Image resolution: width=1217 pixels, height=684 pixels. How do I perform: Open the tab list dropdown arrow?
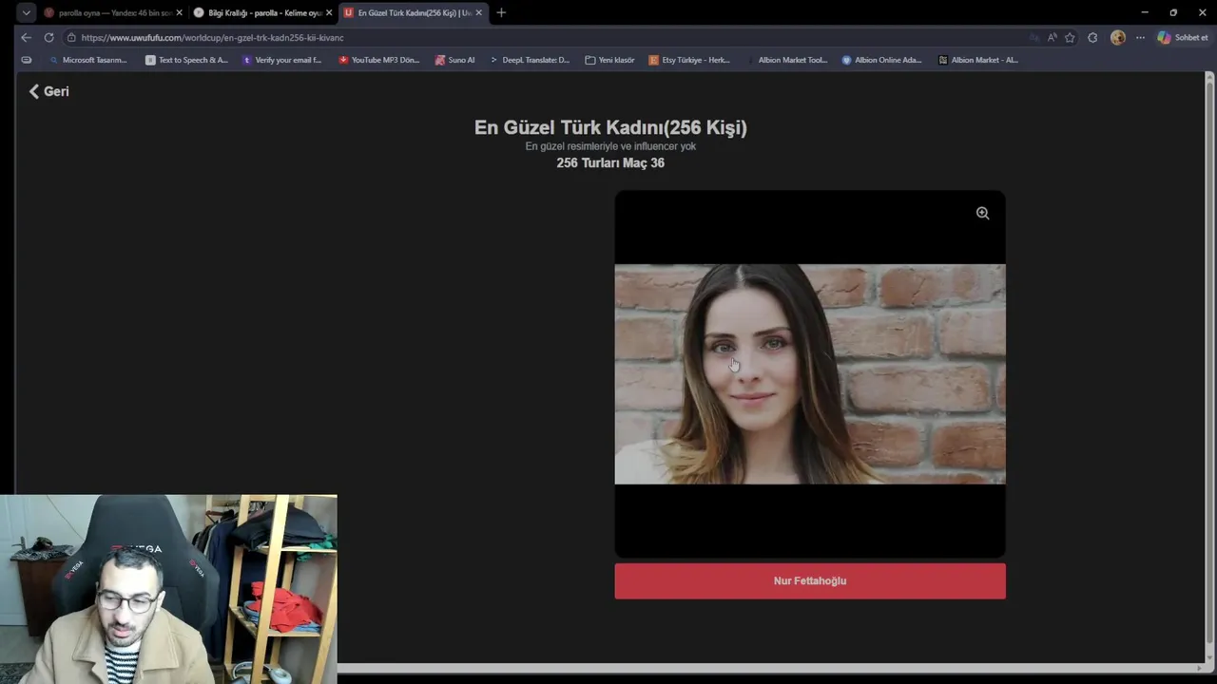tap(26, 12)
